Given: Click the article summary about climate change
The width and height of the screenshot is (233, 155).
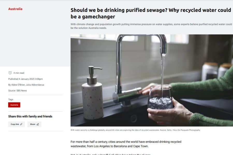Looking at the screenshot, I should click(151, 26).
